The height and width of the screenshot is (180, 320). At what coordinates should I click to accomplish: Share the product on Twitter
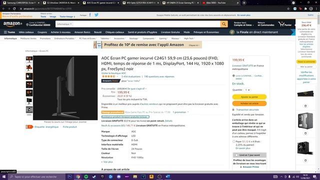click(x=96, y=15)
